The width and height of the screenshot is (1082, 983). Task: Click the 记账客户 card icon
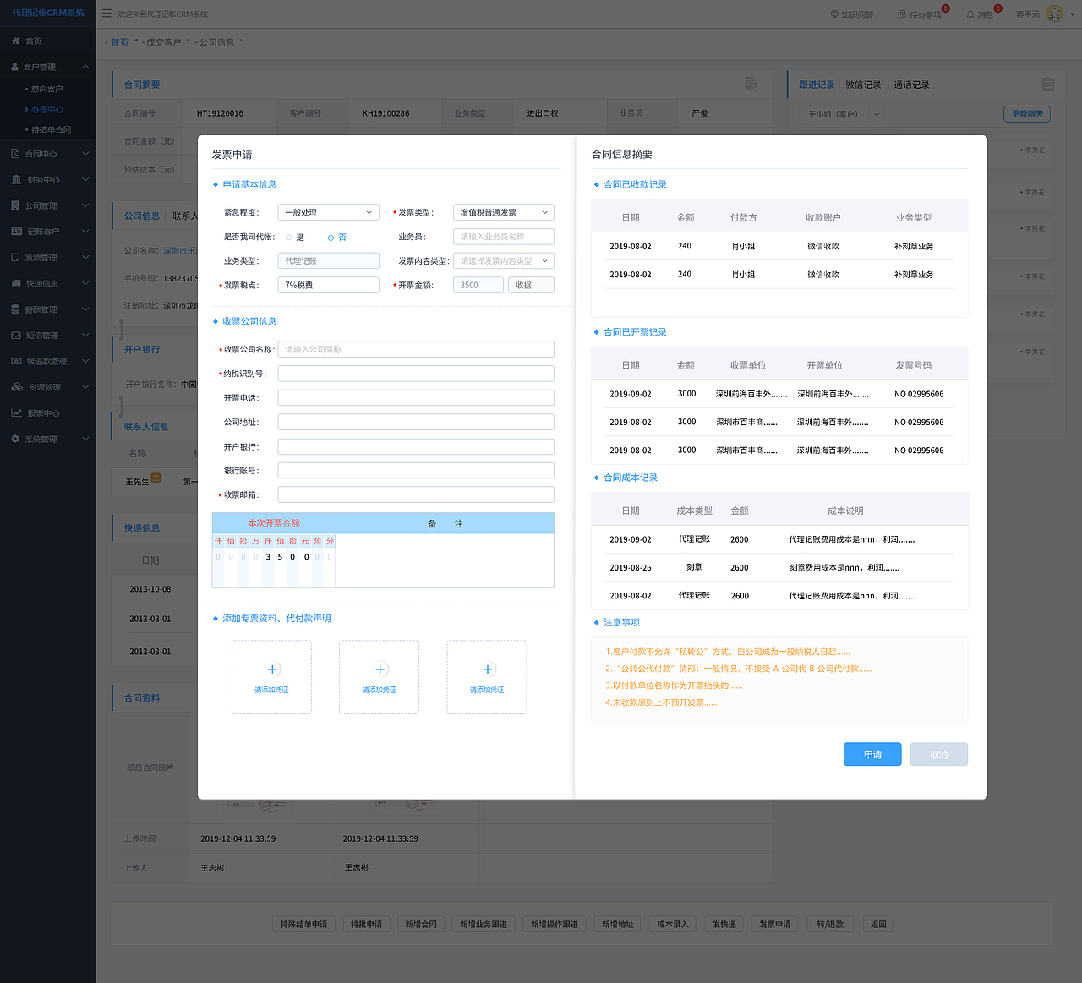point(16,231)
